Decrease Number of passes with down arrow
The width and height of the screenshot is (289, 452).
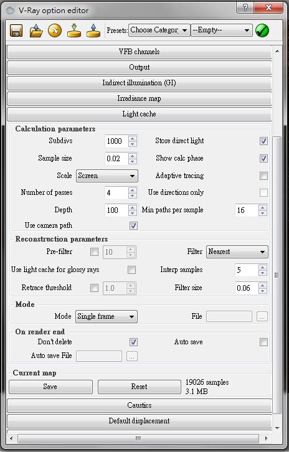point(133,195)
